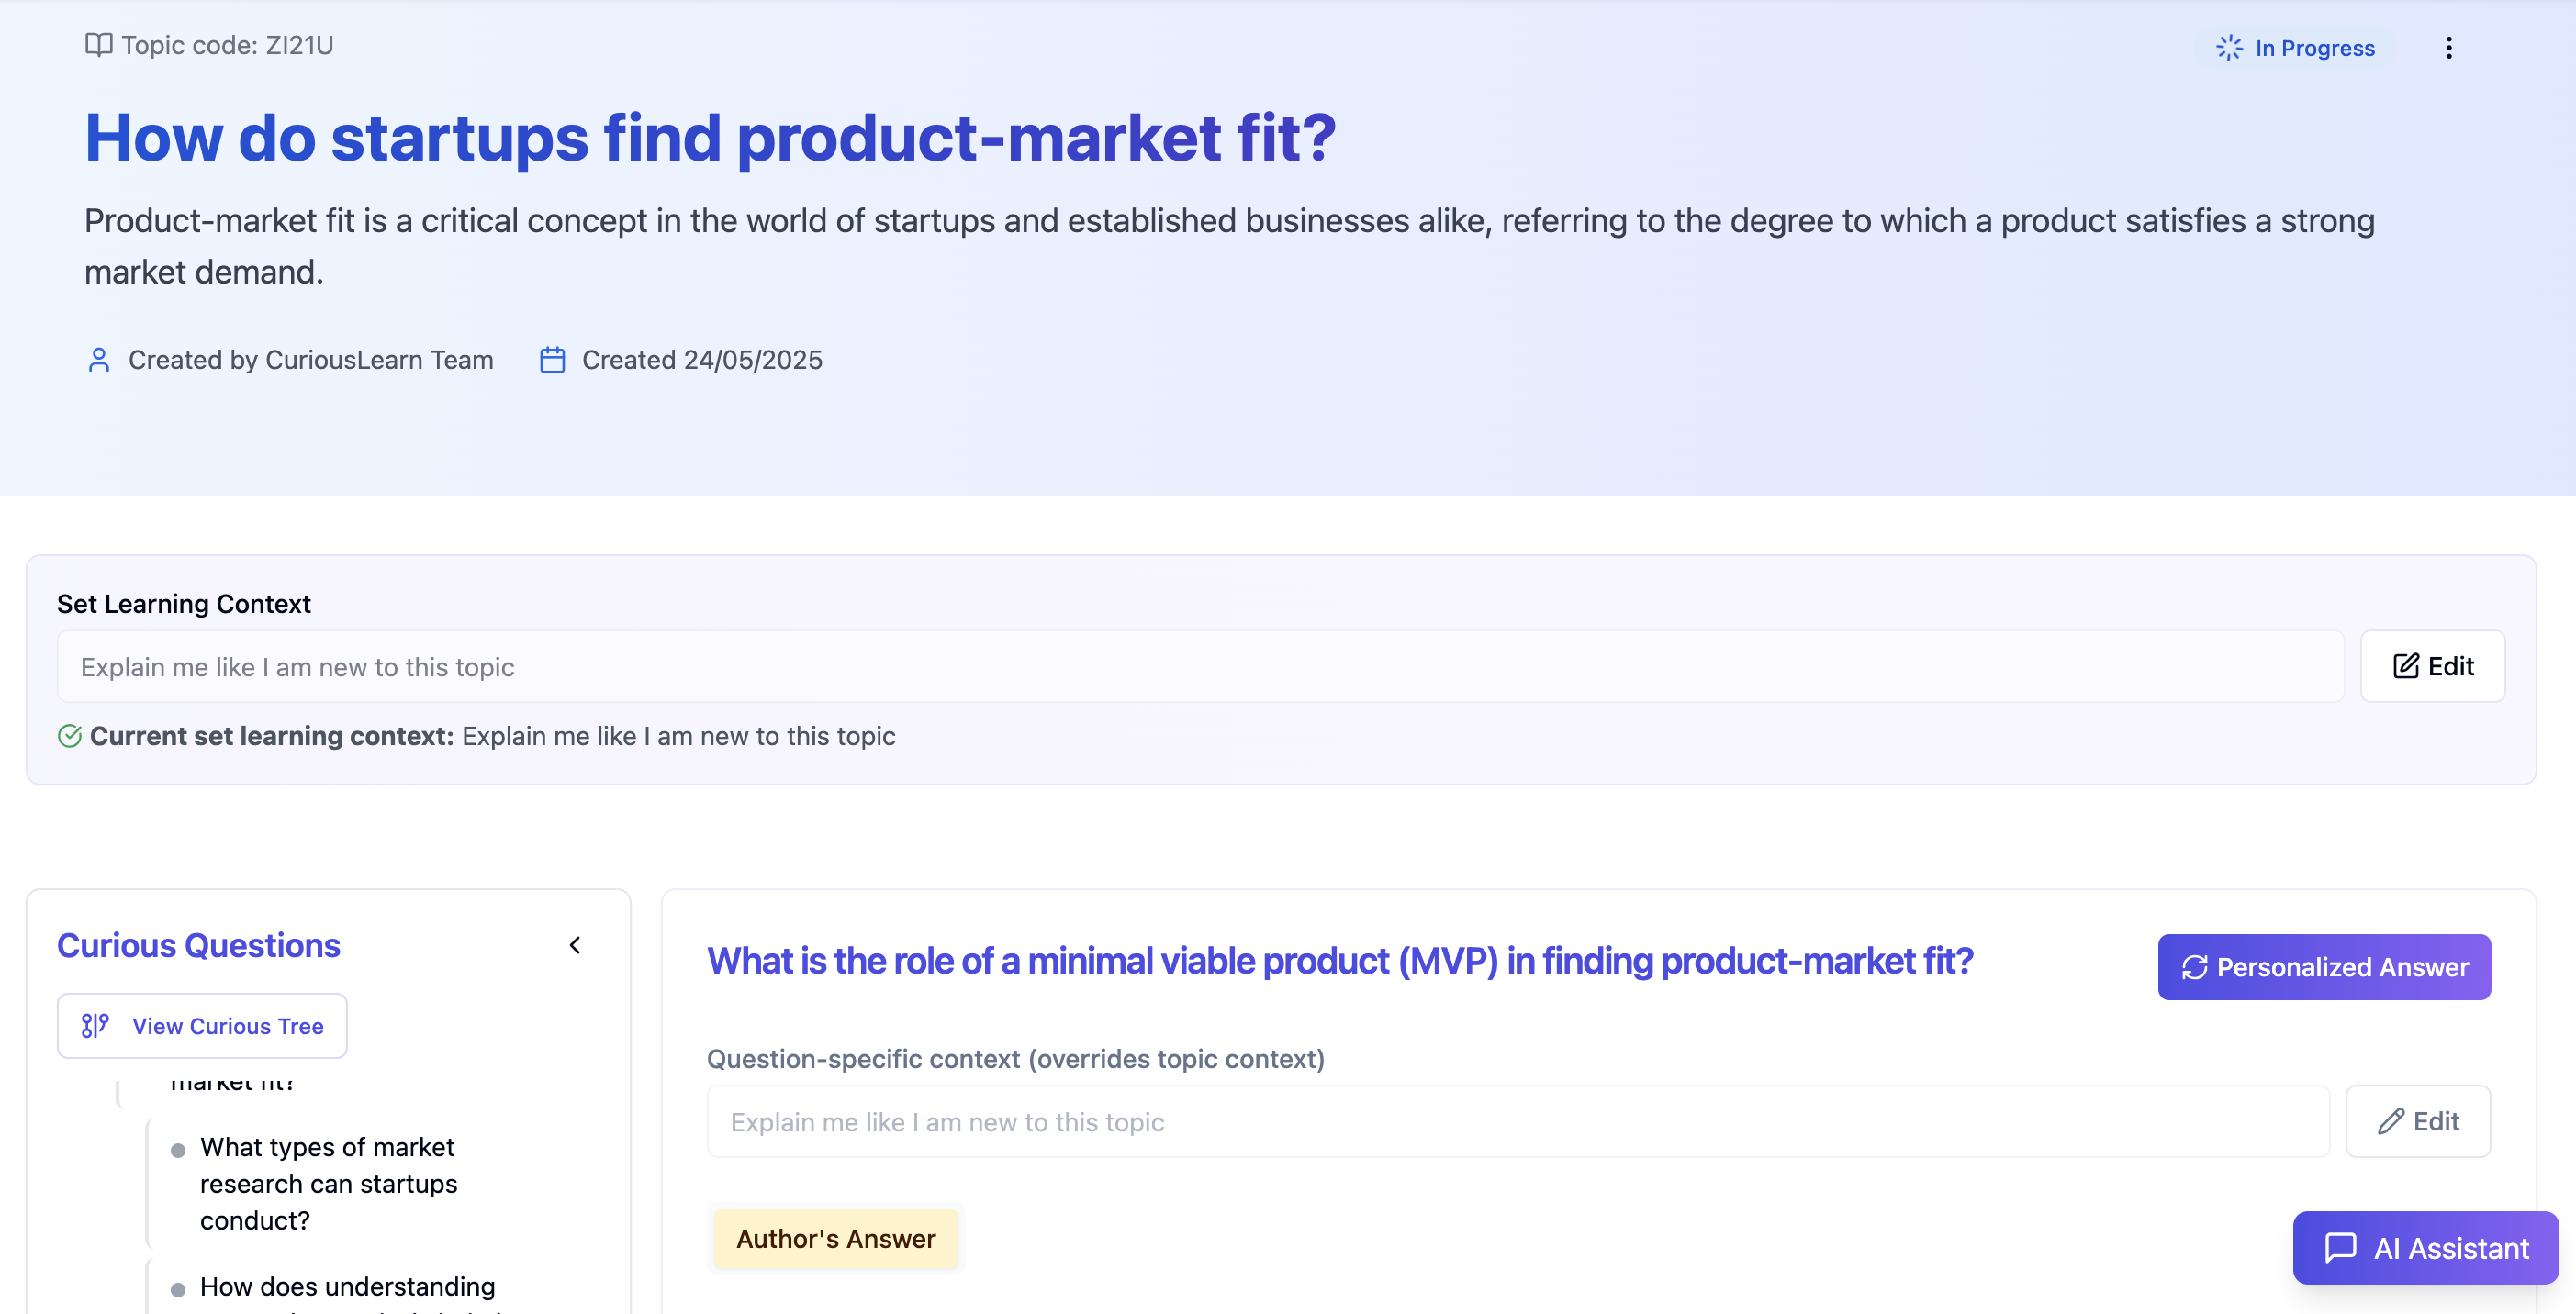Screen dimensions: 2576x1314
Task: Click the chat bubble icon on AI Assistant
Action: coord(2340,1248)
